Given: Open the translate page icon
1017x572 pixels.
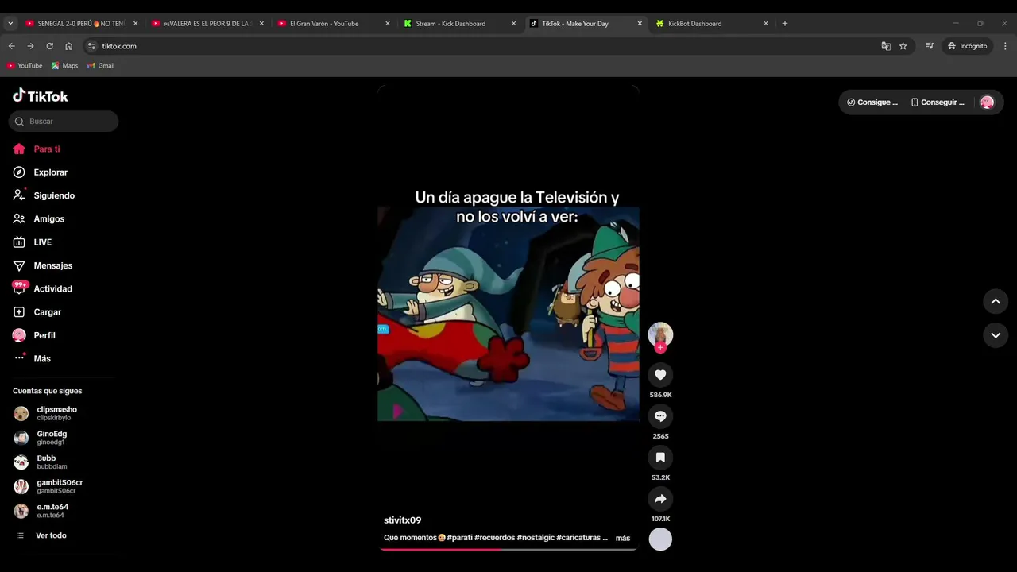Looking at the screenshot, I should [x=886, y=46].
